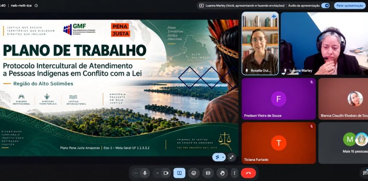Click the name Ticiana Furtado
This screenshot has width=368, height=181.
[256, 160]
